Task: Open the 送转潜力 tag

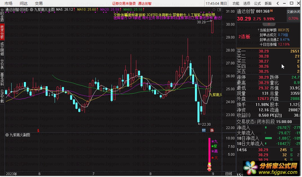Action: pos(120,18)
